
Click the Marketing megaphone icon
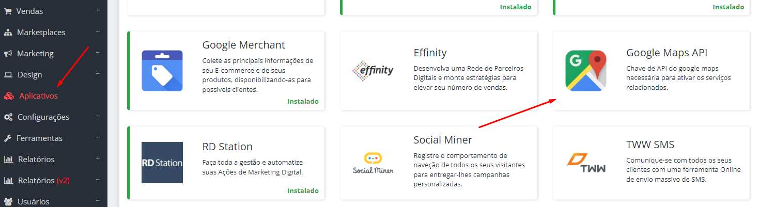(x=8, y=53)
